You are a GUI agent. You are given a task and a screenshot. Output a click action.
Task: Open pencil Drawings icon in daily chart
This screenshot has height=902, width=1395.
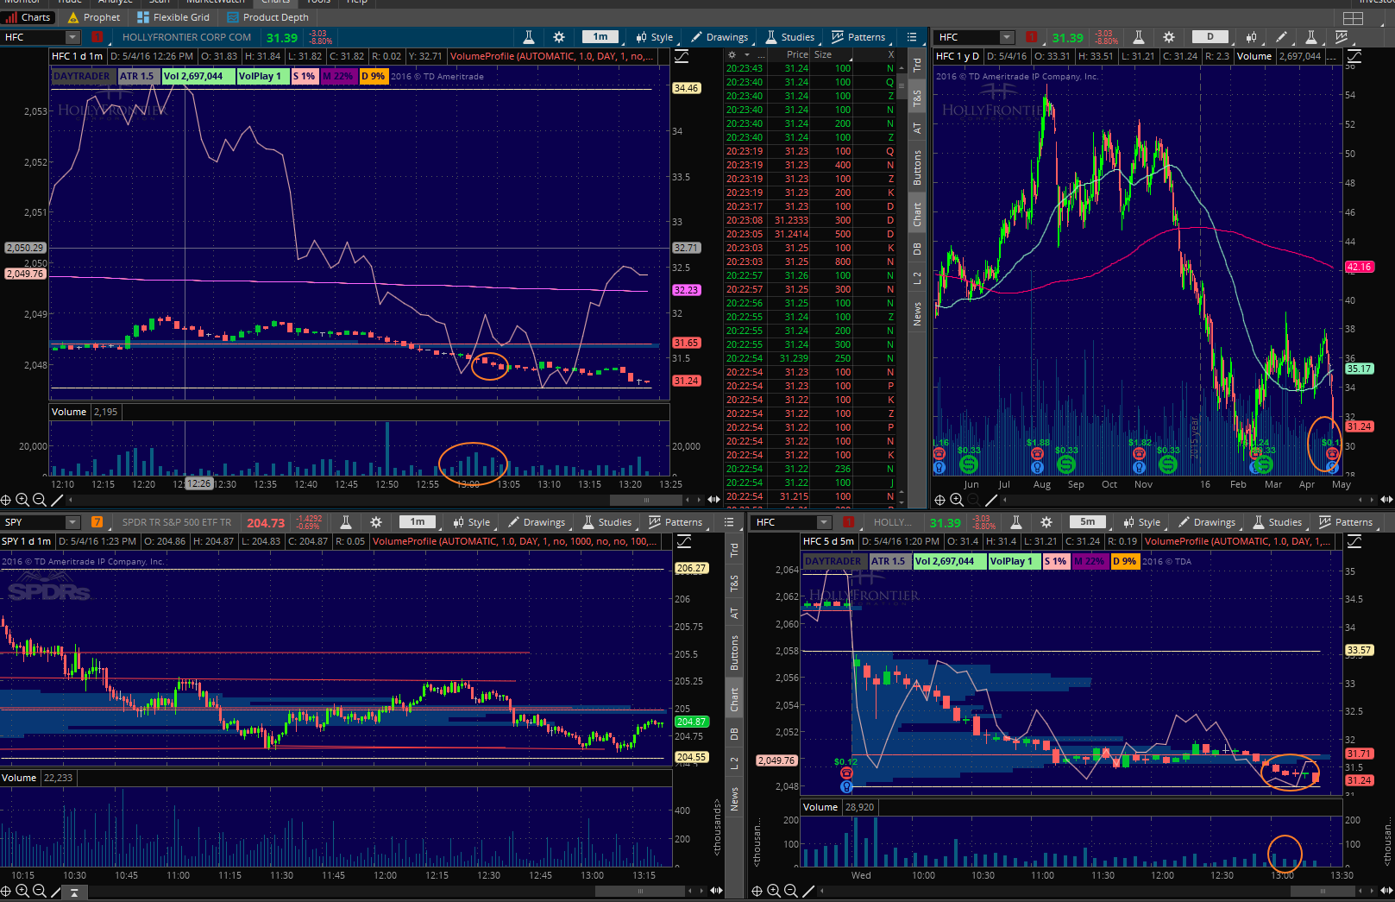pyautogui.click(x=1281, y=37)
